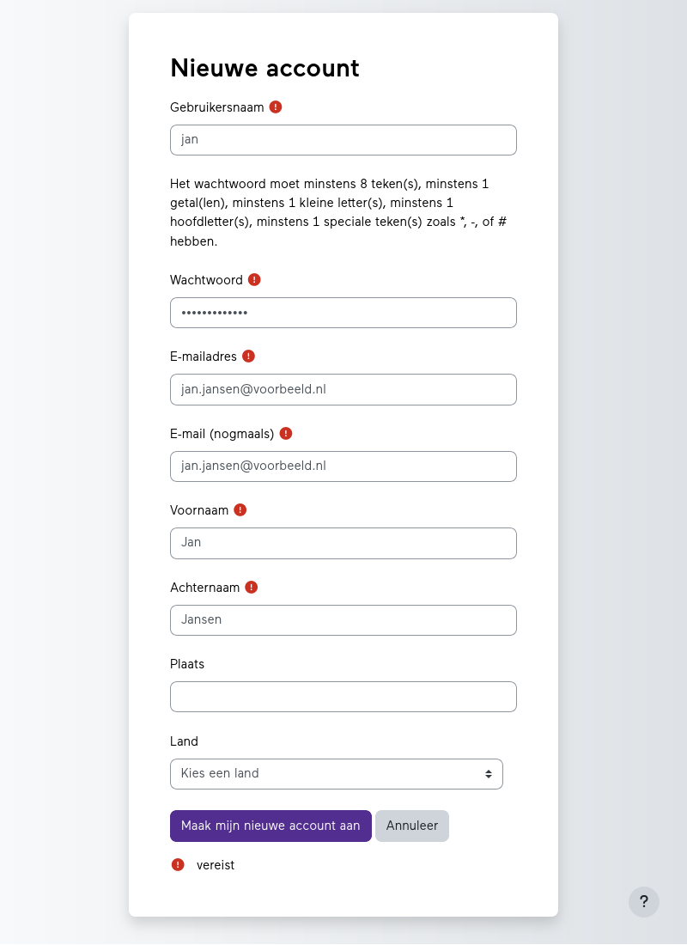Open the Kies een land dropdown
Screen dimensions: 687x945
tap(337, 773)
